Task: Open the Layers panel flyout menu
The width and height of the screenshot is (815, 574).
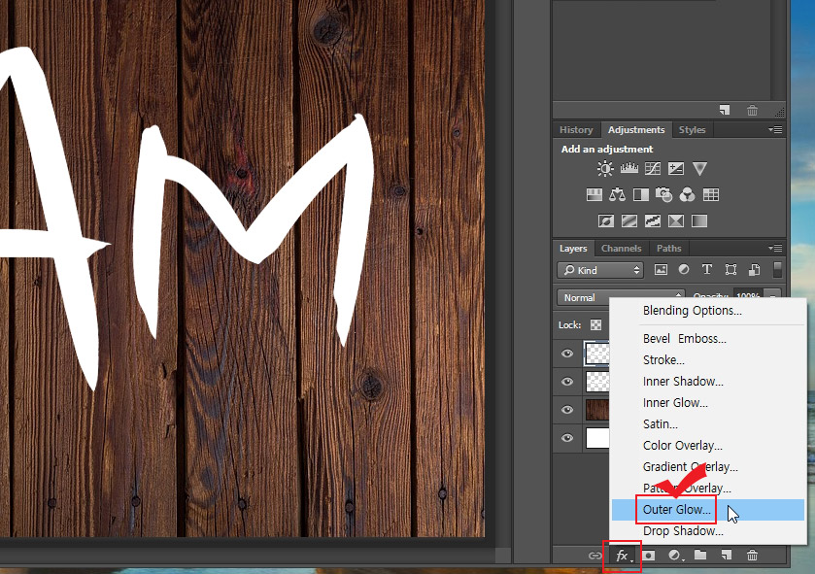Action: click(776, 250)
